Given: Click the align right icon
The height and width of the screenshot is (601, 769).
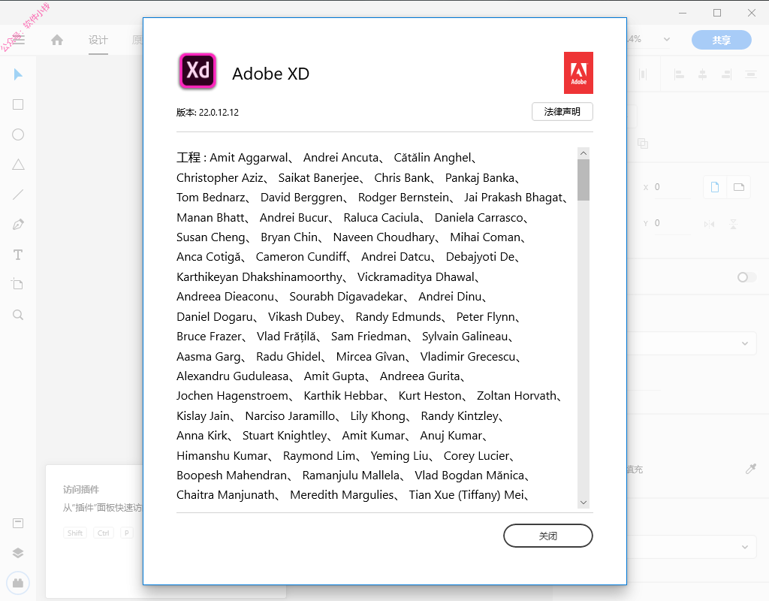Looking at the screenshot, I should coord(726,74).
